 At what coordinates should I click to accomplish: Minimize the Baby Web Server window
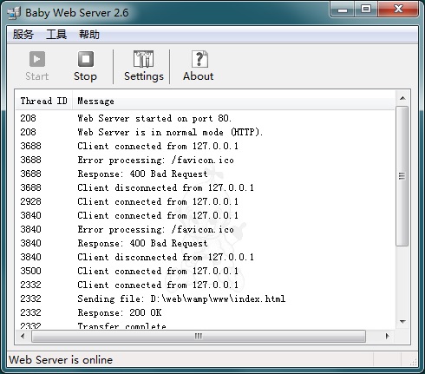pos(343,10)
